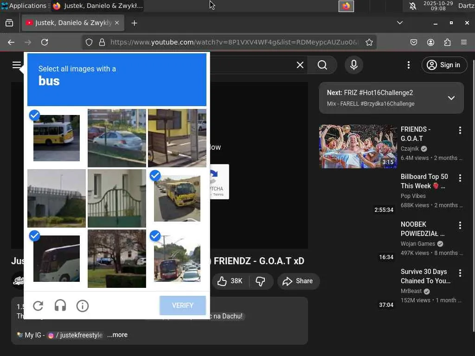Open Firefox View recent browsing
The image size is (475, 356).
pos(9,23)
